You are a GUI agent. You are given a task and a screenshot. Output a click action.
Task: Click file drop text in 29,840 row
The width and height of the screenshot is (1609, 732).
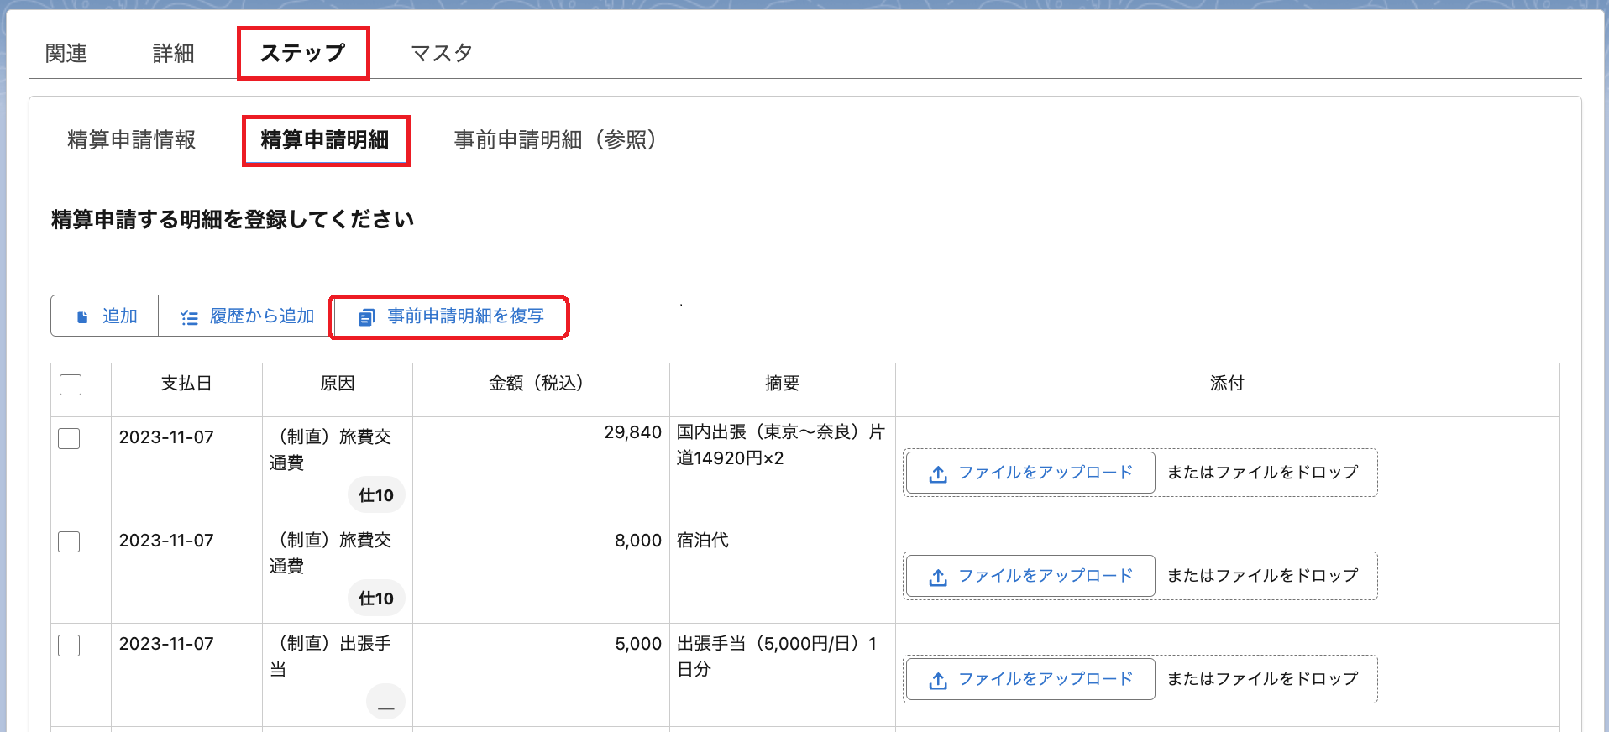1263,473
